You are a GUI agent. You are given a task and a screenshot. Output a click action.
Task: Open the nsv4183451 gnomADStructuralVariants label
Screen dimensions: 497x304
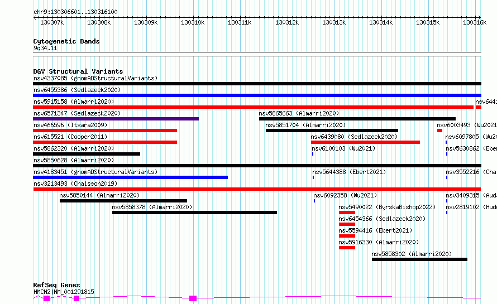[95, 172]
